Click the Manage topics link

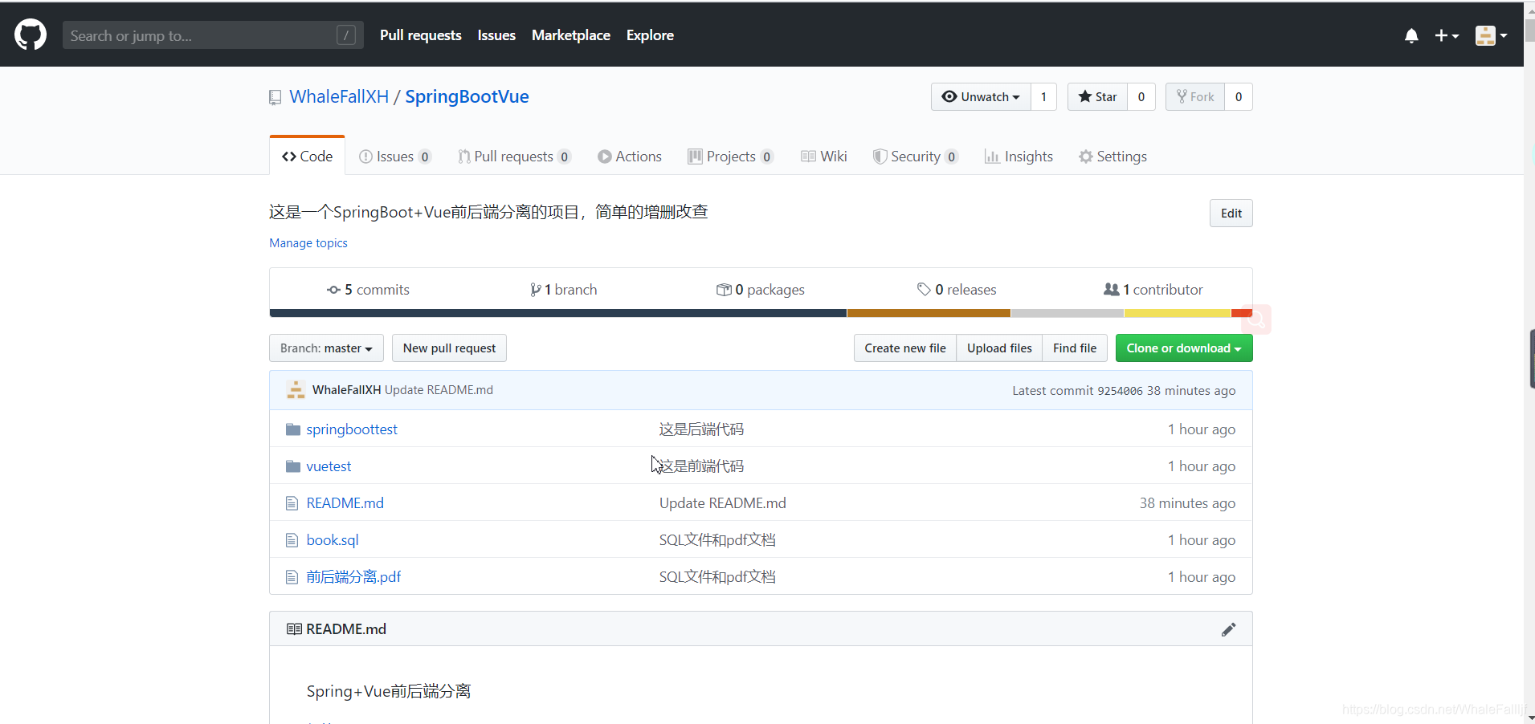point(308,242)
